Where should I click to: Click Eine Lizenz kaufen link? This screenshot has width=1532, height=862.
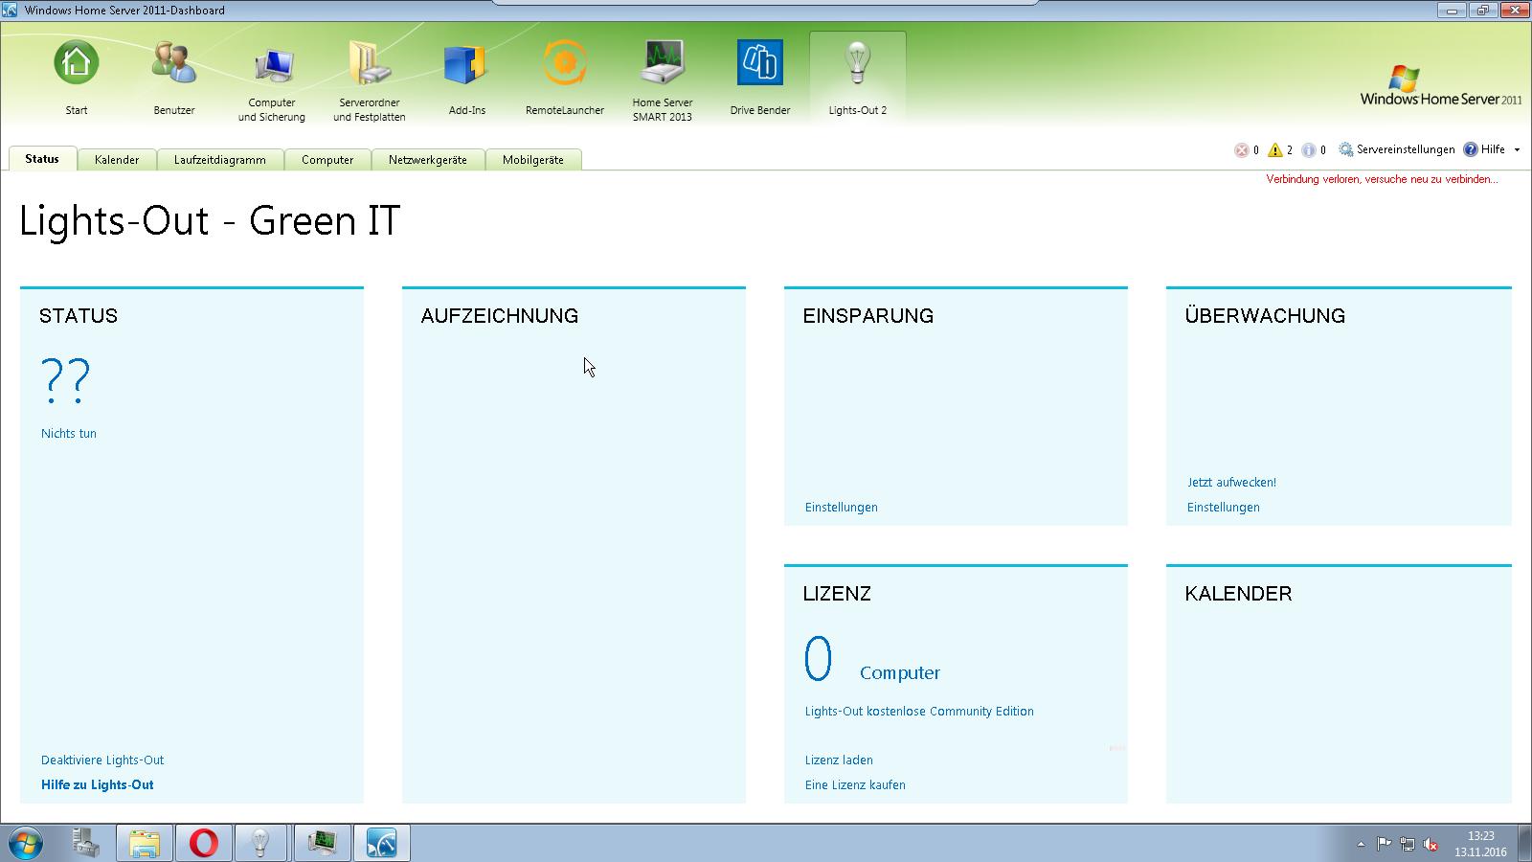tap(855, 785)
